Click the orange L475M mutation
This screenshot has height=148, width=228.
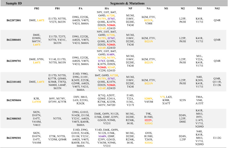(x=37, y=102)
